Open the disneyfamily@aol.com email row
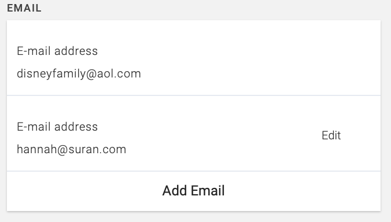This screenshot has height=222, width=391. 194,58
